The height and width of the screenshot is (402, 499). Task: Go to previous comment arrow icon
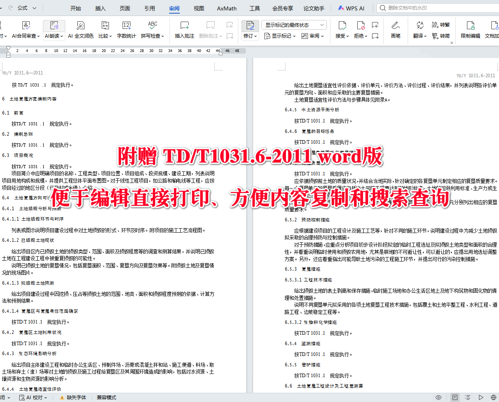click(230, 25)
